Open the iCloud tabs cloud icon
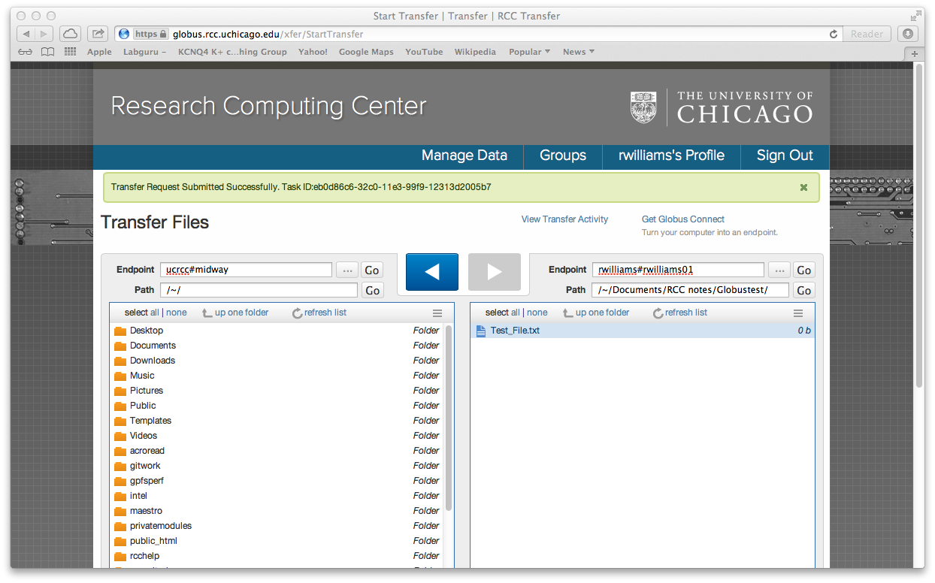935x583 pixels. point(69,34)
